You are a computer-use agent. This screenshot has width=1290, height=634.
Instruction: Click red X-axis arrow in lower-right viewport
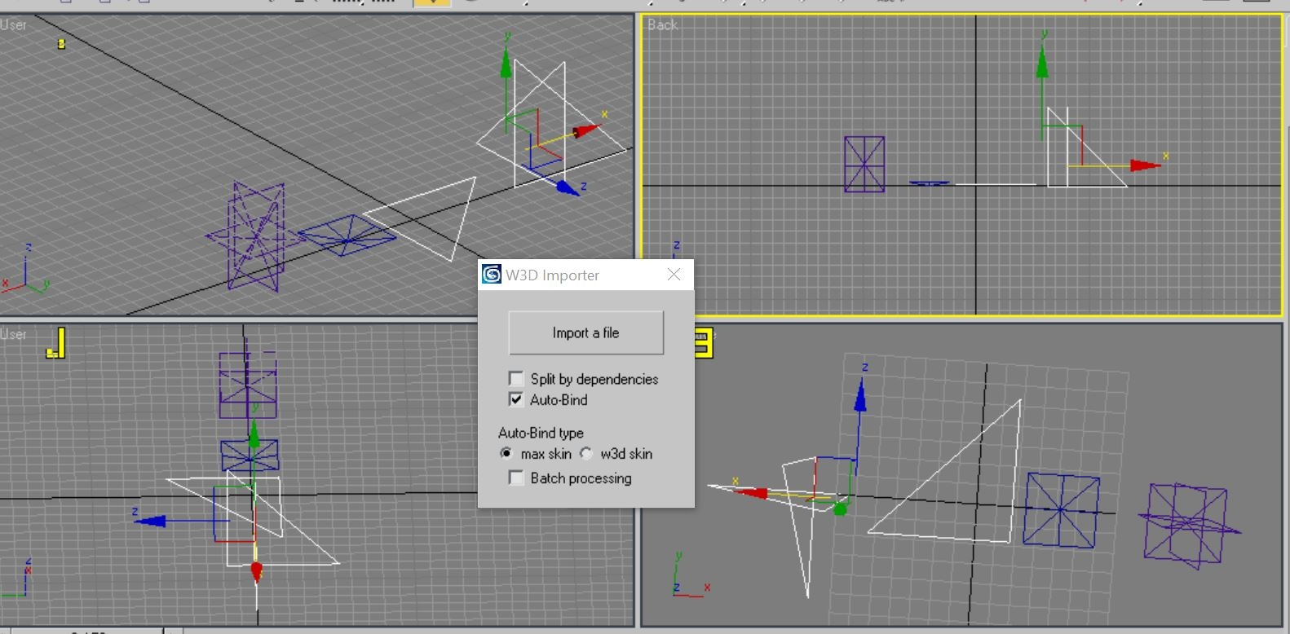click(x=751, y=493)
